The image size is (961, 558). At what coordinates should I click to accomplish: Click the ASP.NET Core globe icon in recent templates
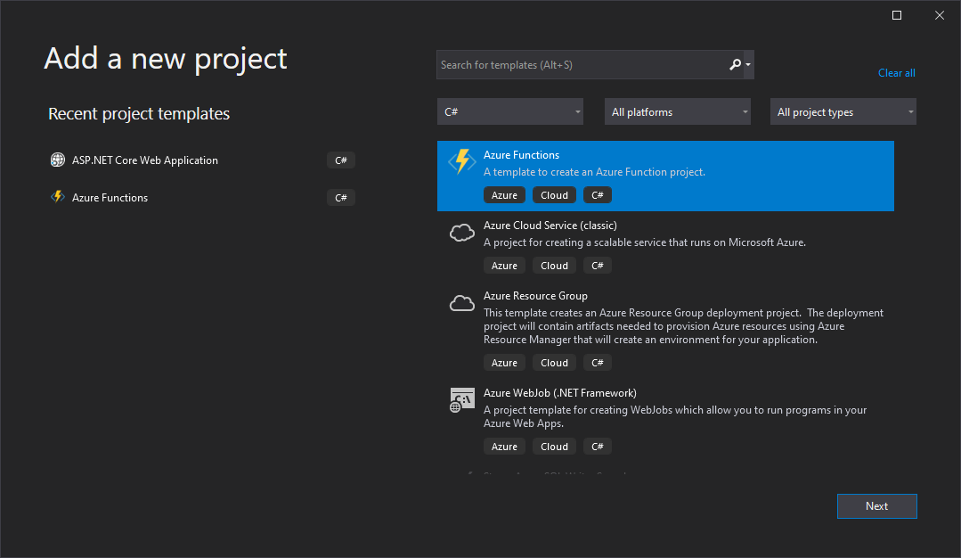[58, 160]
